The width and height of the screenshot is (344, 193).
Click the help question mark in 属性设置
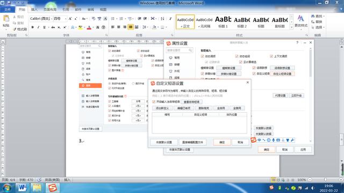tap(297, 43)
